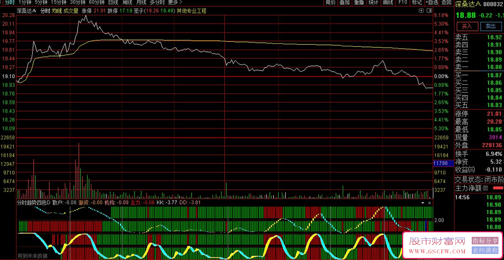The width and height of the screenshot is (504, 260).
Task: Select the 60分钟 period tab
Action: pyautogui.click(x=97, y=2)
